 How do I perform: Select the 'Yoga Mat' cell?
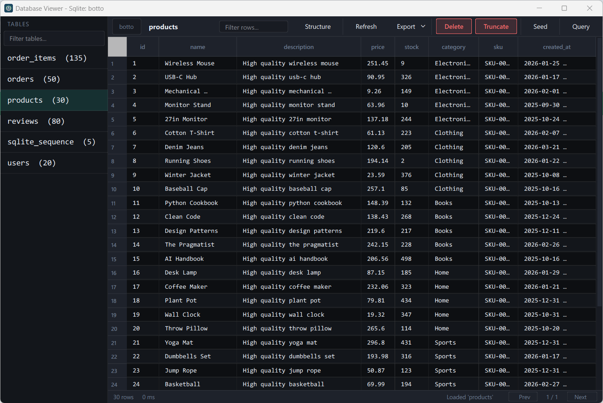(198, 342)
